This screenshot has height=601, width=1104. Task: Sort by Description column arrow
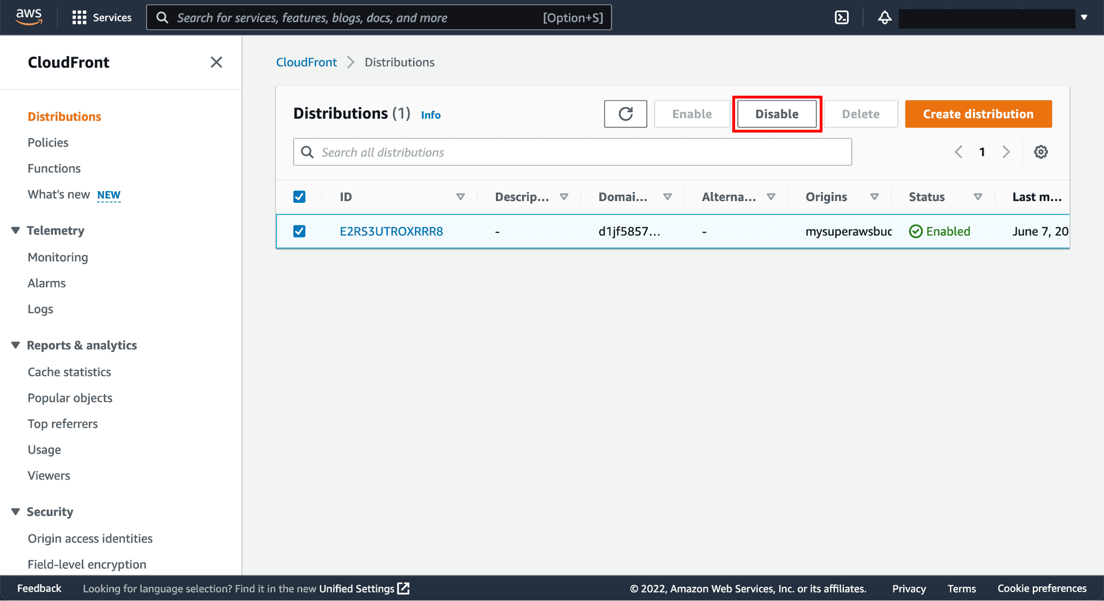coord(564,197)
